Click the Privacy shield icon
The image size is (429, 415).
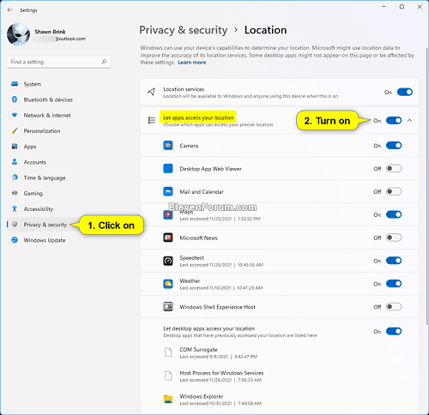(15, 225)
